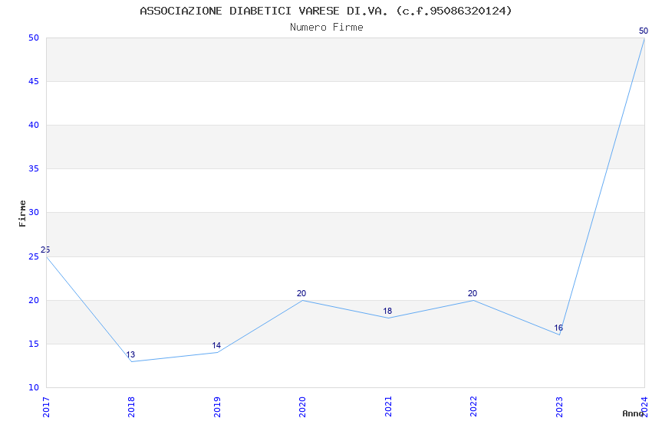The height and width of the screenshot is (421, 652).
Task: Click the y-axis tick value 20
Action: coord(34,300)
